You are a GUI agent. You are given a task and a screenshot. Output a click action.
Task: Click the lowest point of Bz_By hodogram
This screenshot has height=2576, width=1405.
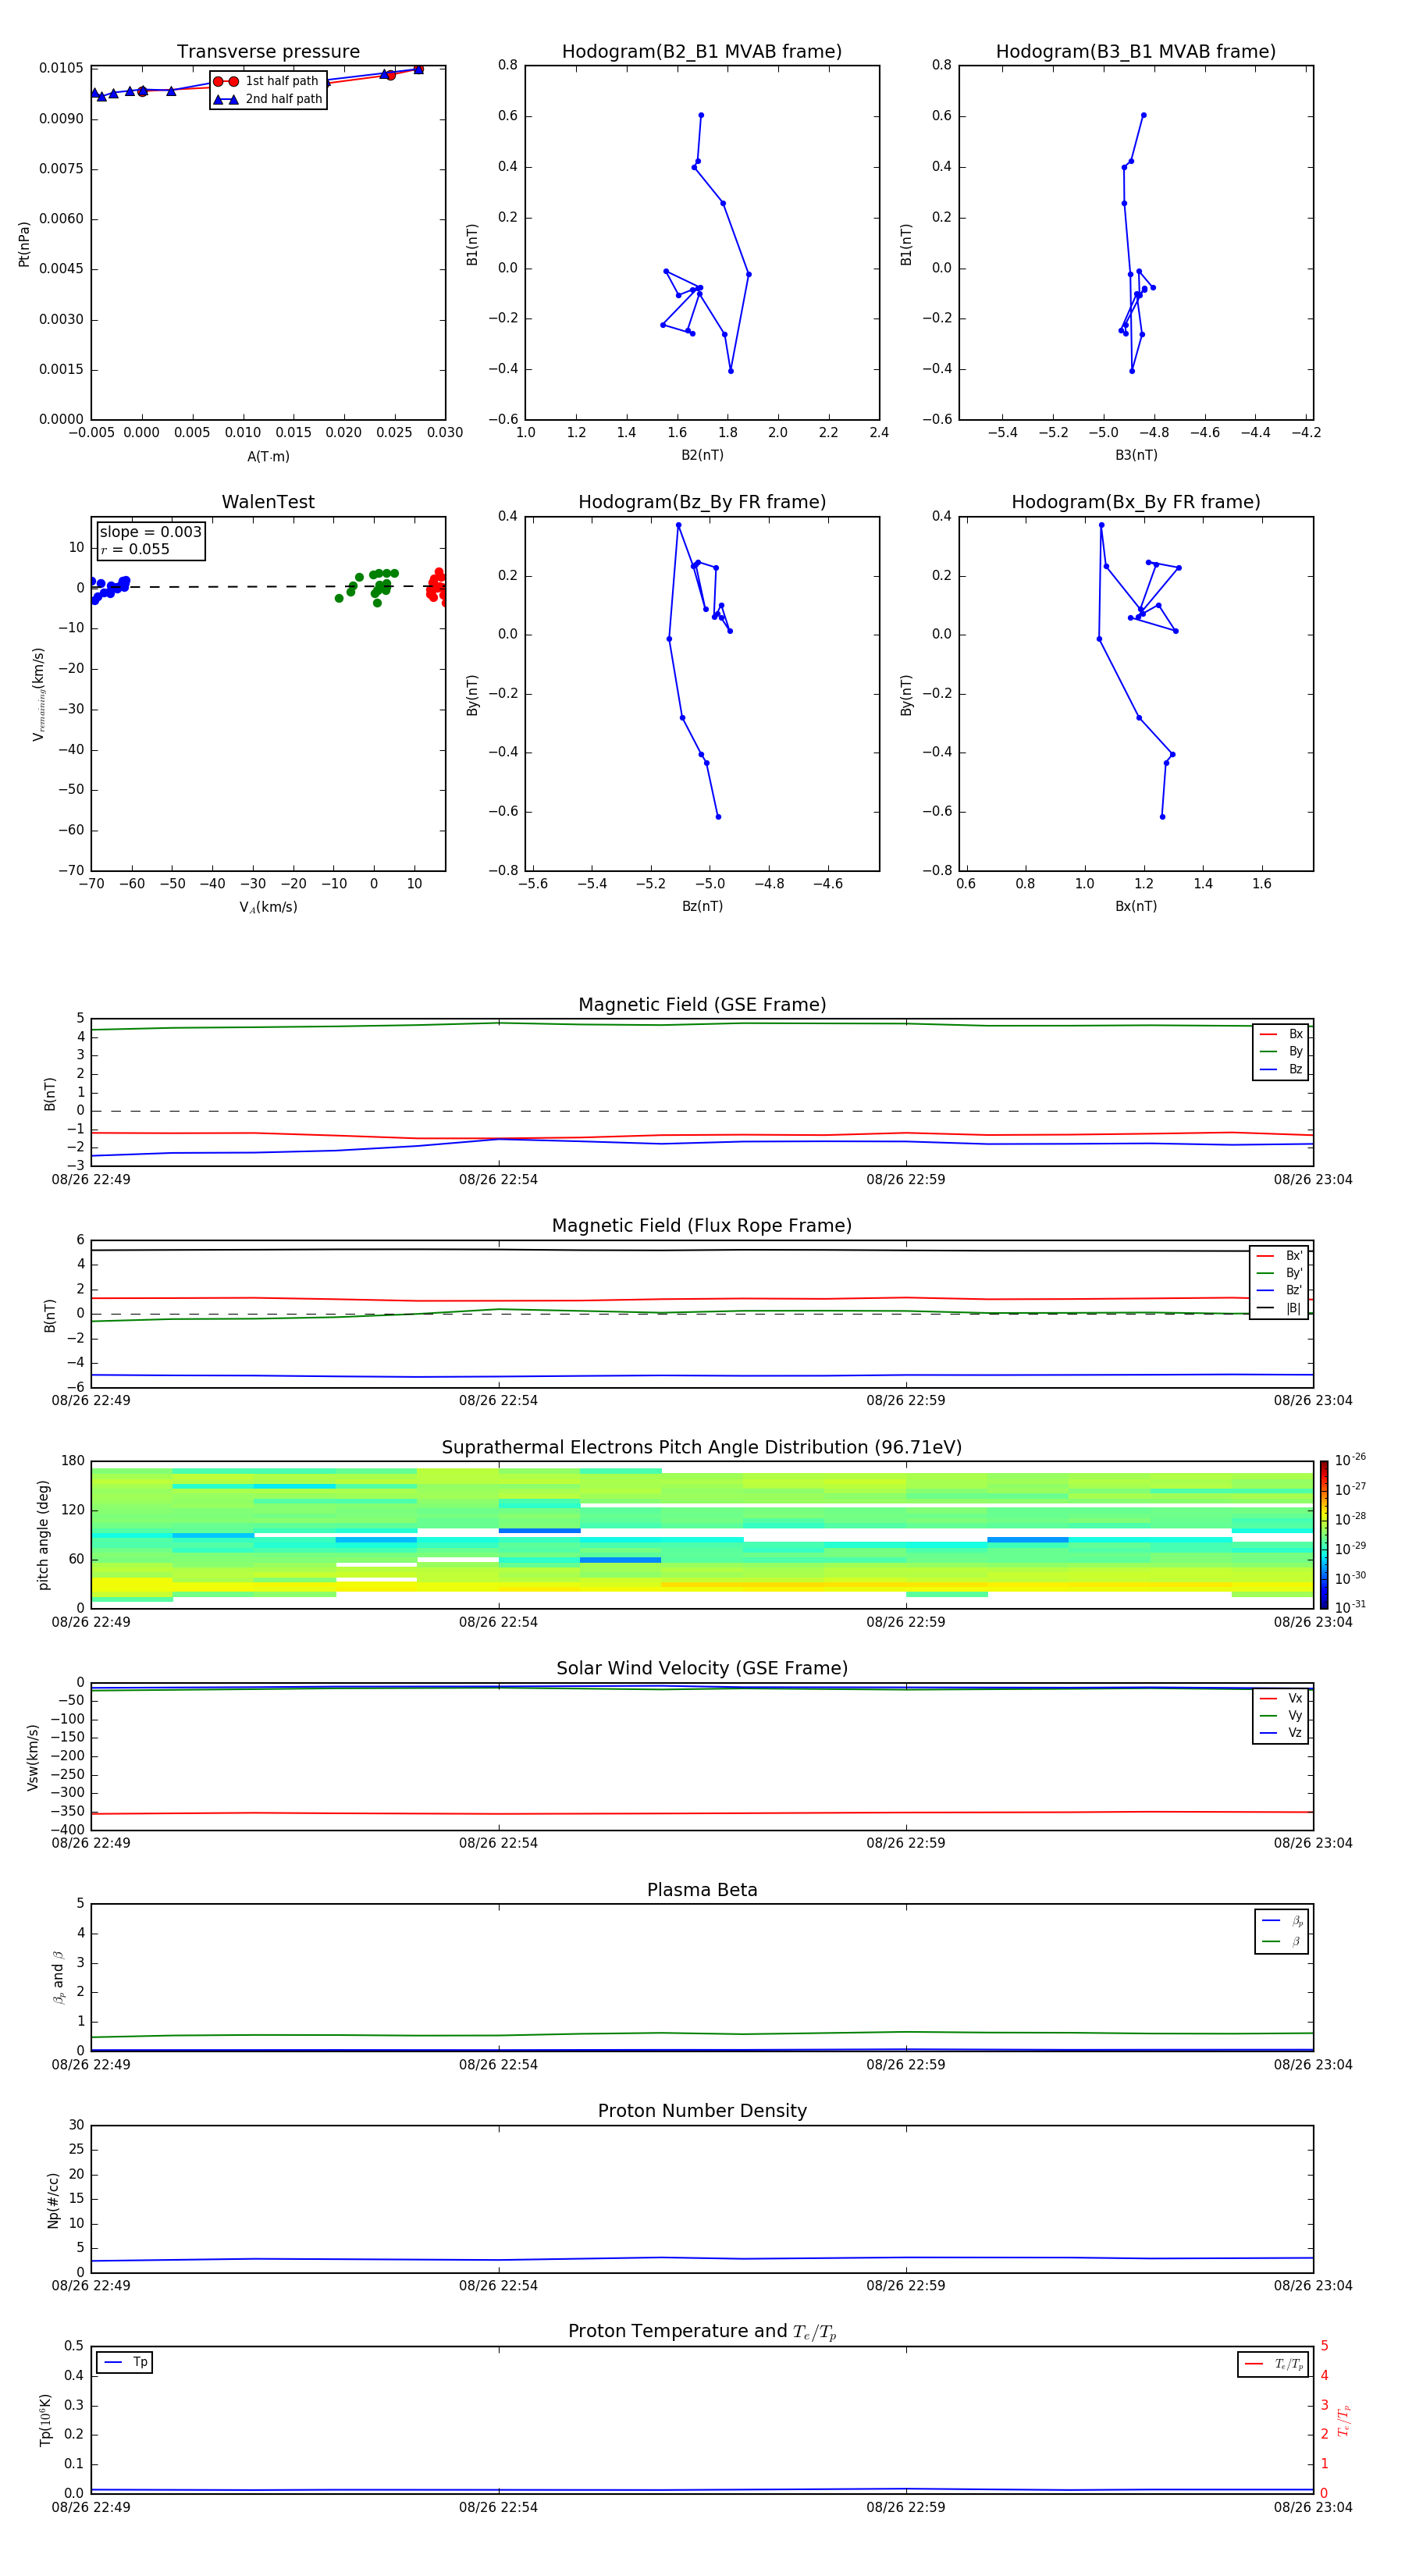(x=718, y=817)
